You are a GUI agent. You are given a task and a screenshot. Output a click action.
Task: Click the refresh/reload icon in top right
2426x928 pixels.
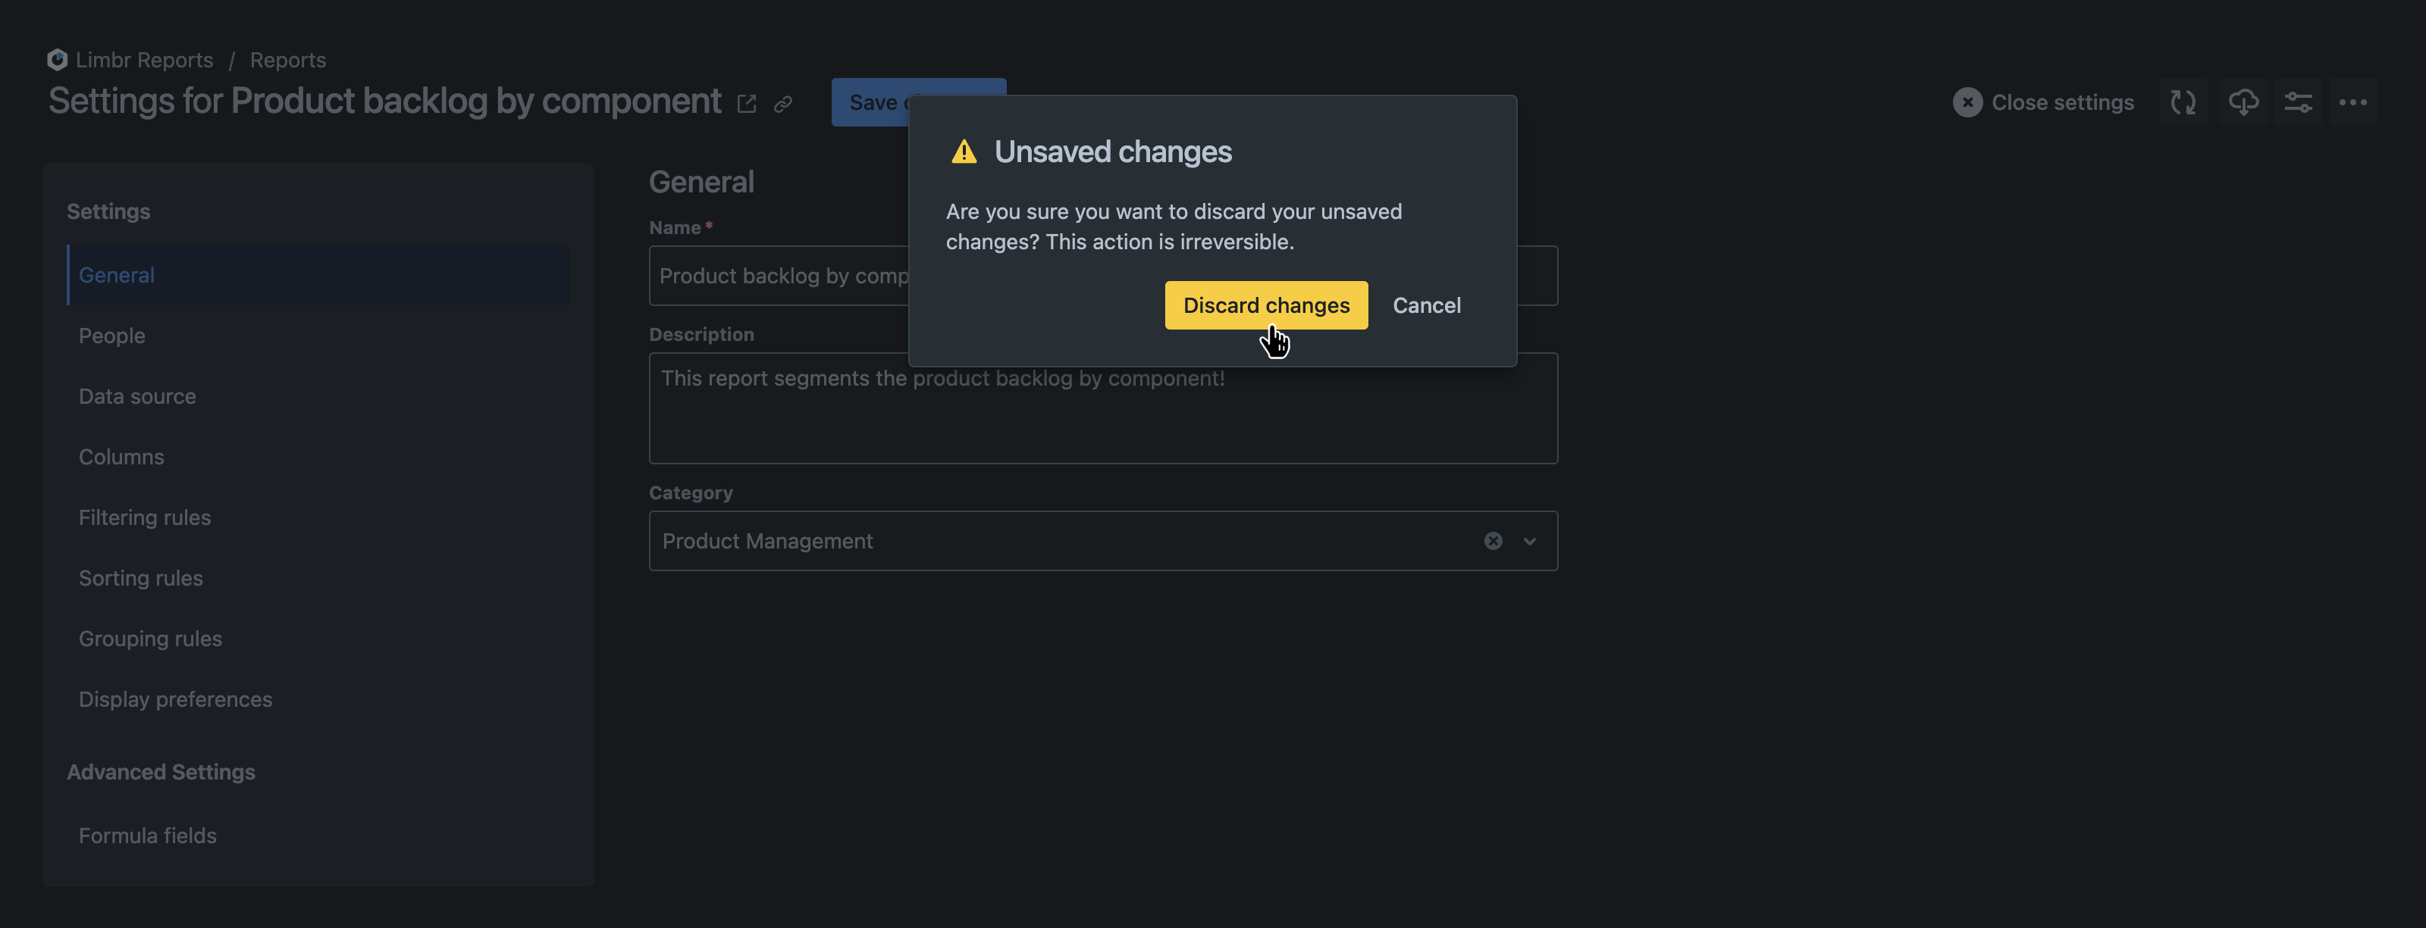point(2183,101)
